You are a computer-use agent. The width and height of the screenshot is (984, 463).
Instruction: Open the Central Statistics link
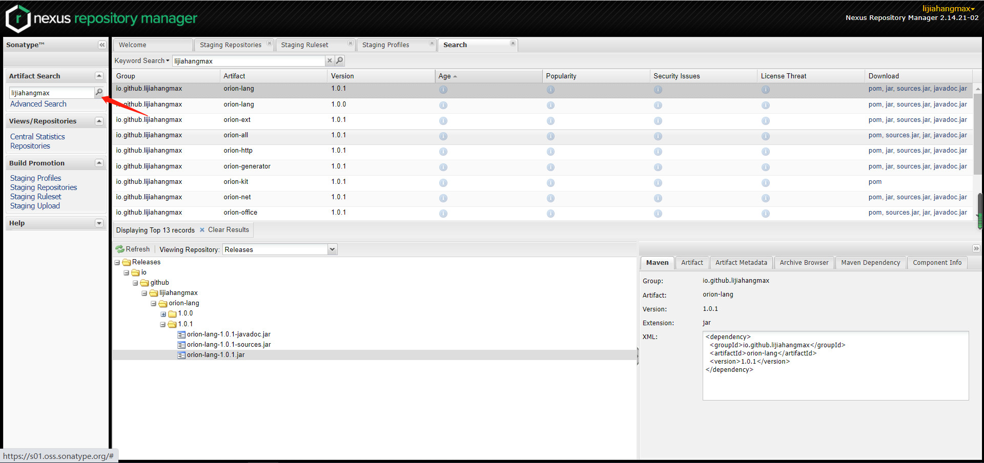37,137
